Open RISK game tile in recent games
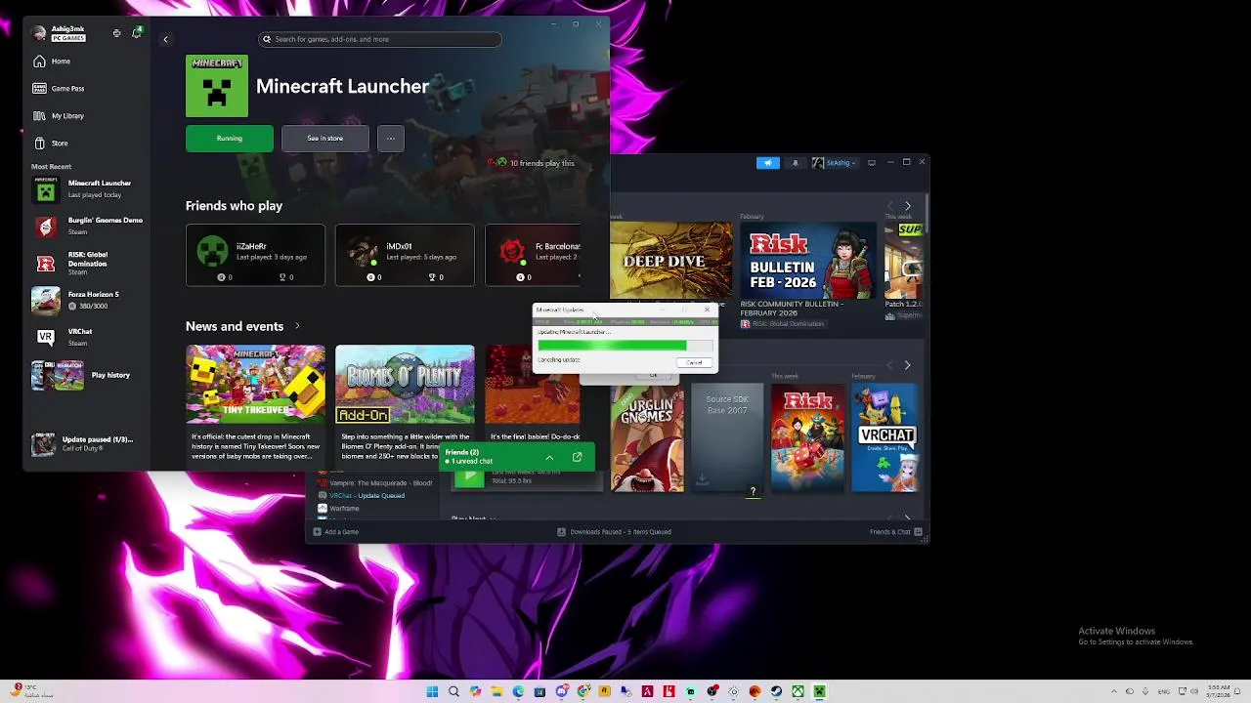This screenshot has height=703, width=1251. (807, 437)
